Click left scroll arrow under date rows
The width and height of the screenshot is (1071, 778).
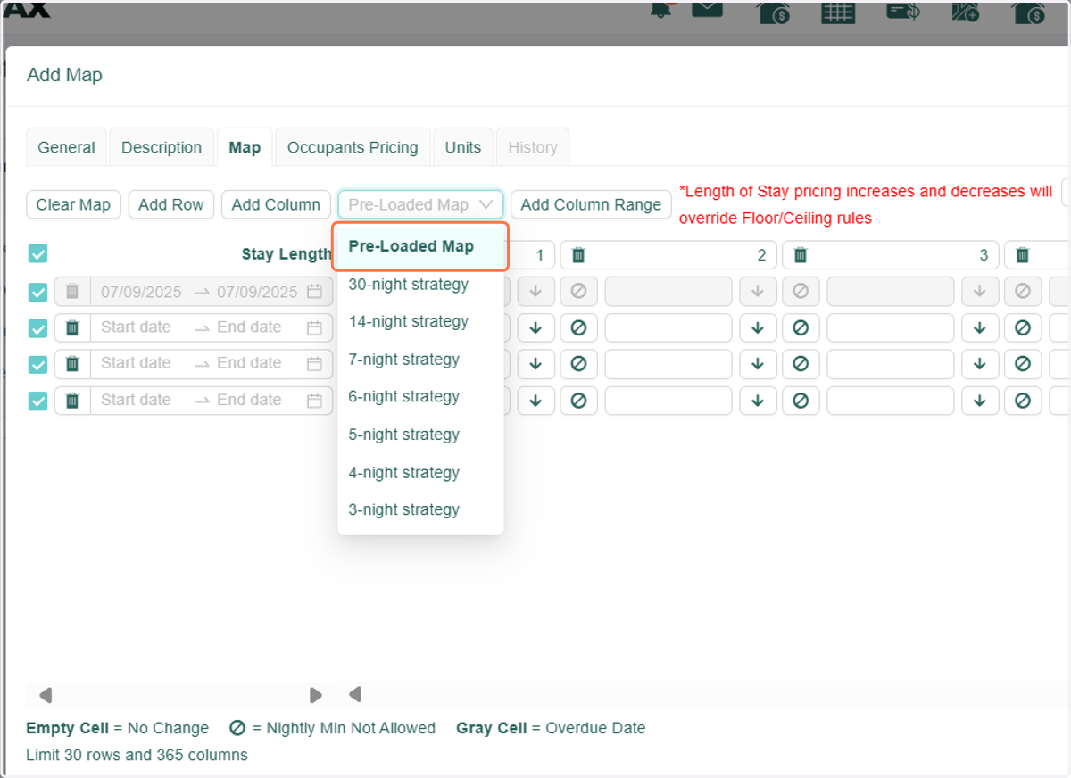[x=46, y=694]
